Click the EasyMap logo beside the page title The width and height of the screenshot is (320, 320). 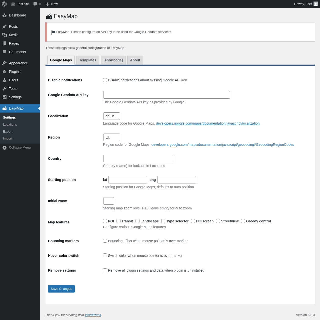point(49,16)
